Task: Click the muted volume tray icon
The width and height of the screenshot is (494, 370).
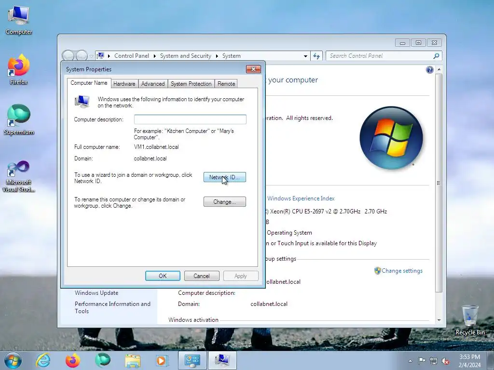Action: point(445,361)
